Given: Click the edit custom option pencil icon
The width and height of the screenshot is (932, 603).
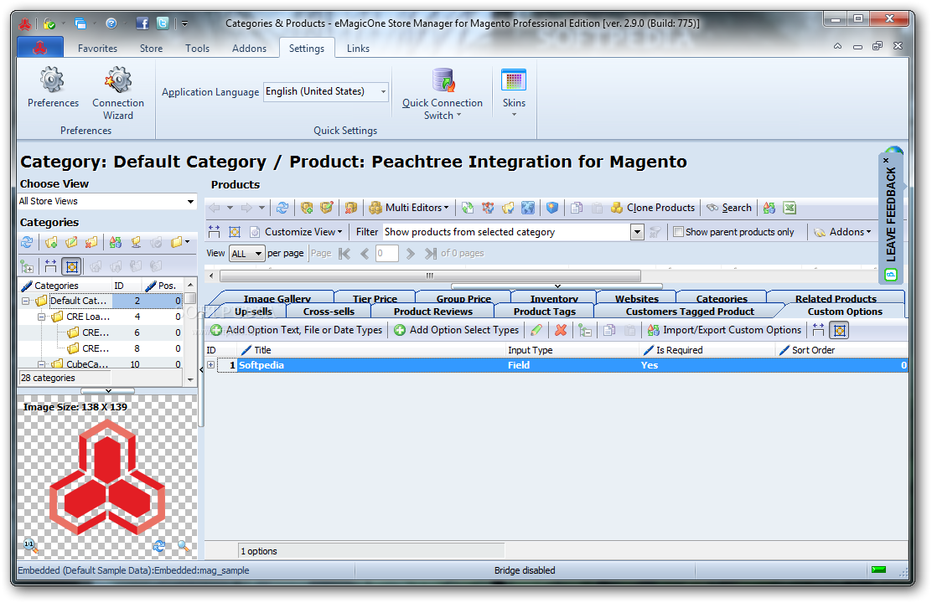Looking at the screenshot, I should click(x=536, y=330).
